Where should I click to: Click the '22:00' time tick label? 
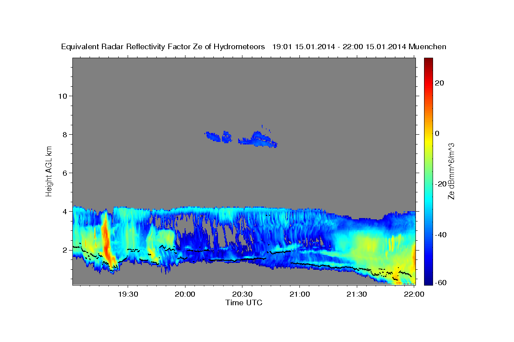point(413,294)
